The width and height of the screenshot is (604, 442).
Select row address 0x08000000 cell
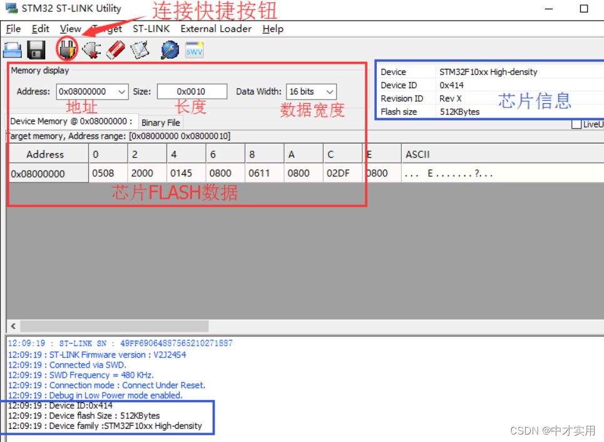click(49, 174)
